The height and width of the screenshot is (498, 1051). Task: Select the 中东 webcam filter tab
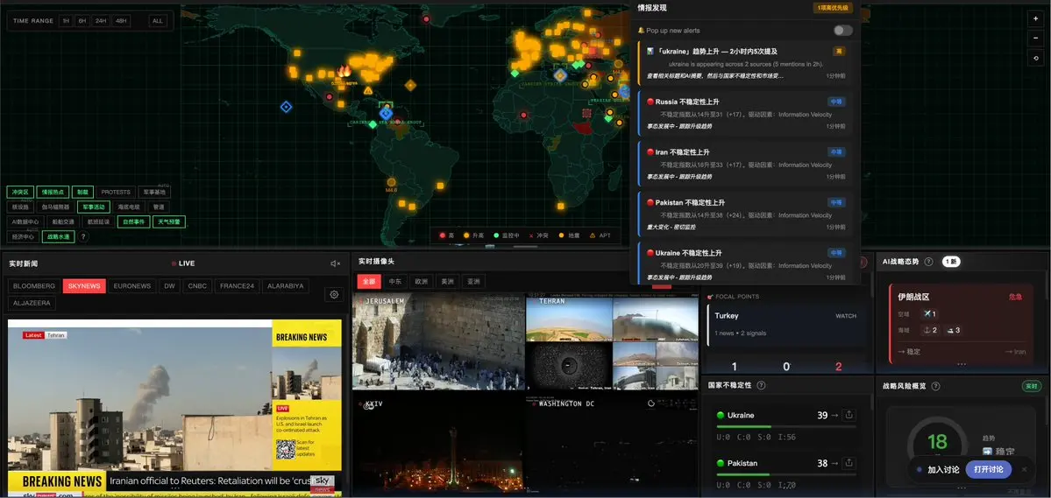click(x=395, y=282)
